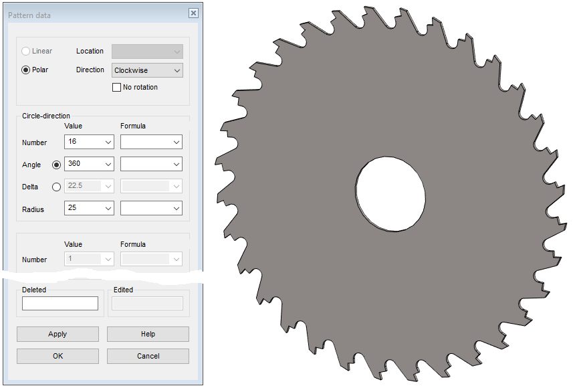Open the Radius formula dropdown
Viewport: 575px width, 388px height.
pyautogui.click(x=176, y=208)
